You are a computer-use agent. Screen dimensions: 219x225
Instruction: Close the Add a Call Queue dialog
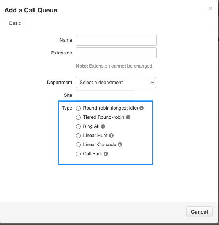210,8
